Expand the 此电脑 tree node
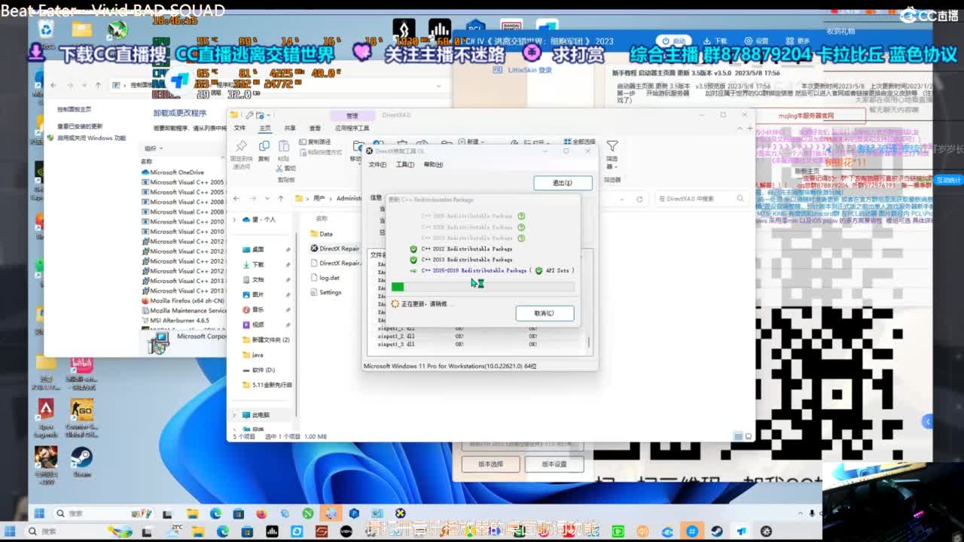 click(x=234, y=415)
